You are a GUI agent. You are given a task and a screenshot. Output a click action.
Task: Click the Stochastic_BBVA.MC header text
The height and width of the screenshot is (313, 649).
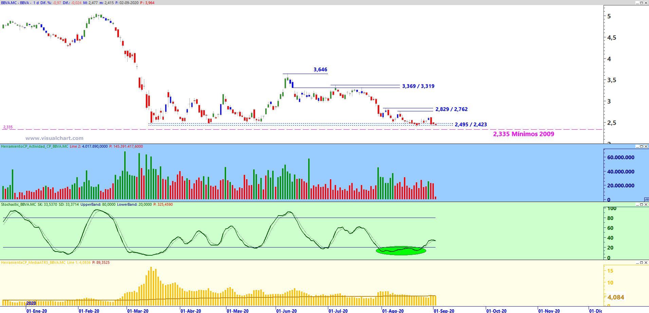18,204
